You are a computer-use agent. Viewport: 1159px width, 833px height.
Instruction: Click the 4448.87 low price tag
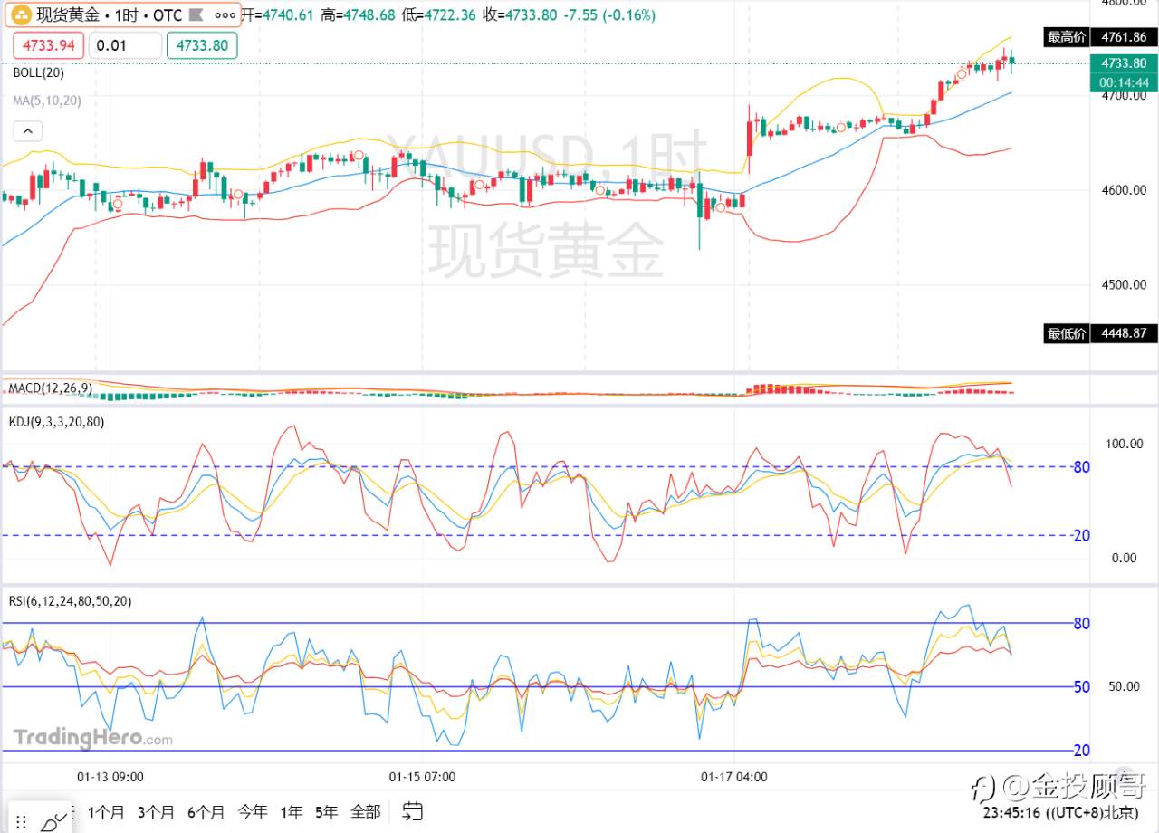point(1124,333)
